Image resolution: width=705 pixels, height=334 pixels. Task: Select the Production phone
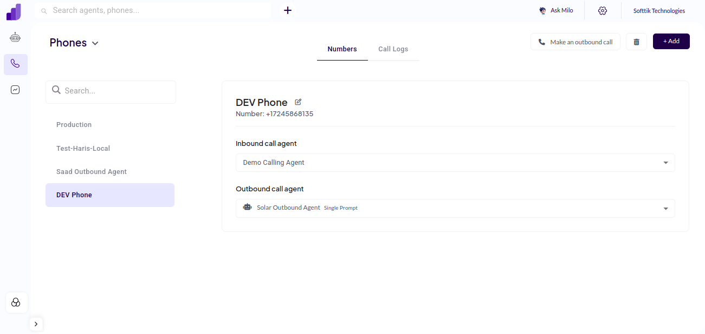pyautogui.click(x=110, y=125)
